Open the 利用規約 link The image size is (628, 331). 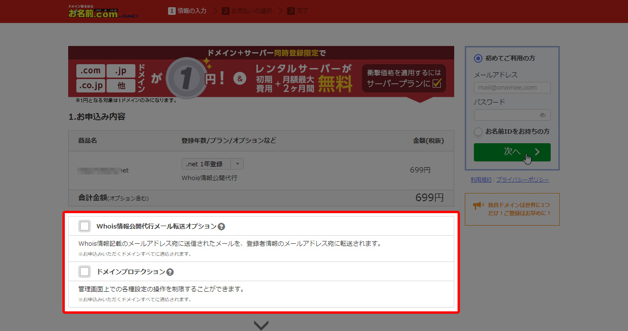click(481, 180)
